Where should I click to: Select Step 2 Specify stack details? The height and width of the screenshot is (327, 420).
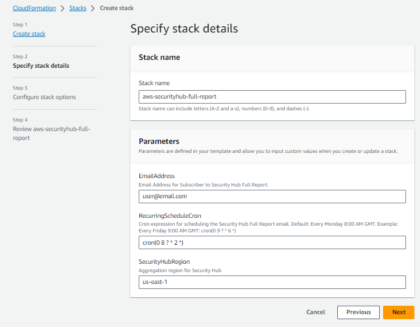(41, 66)
